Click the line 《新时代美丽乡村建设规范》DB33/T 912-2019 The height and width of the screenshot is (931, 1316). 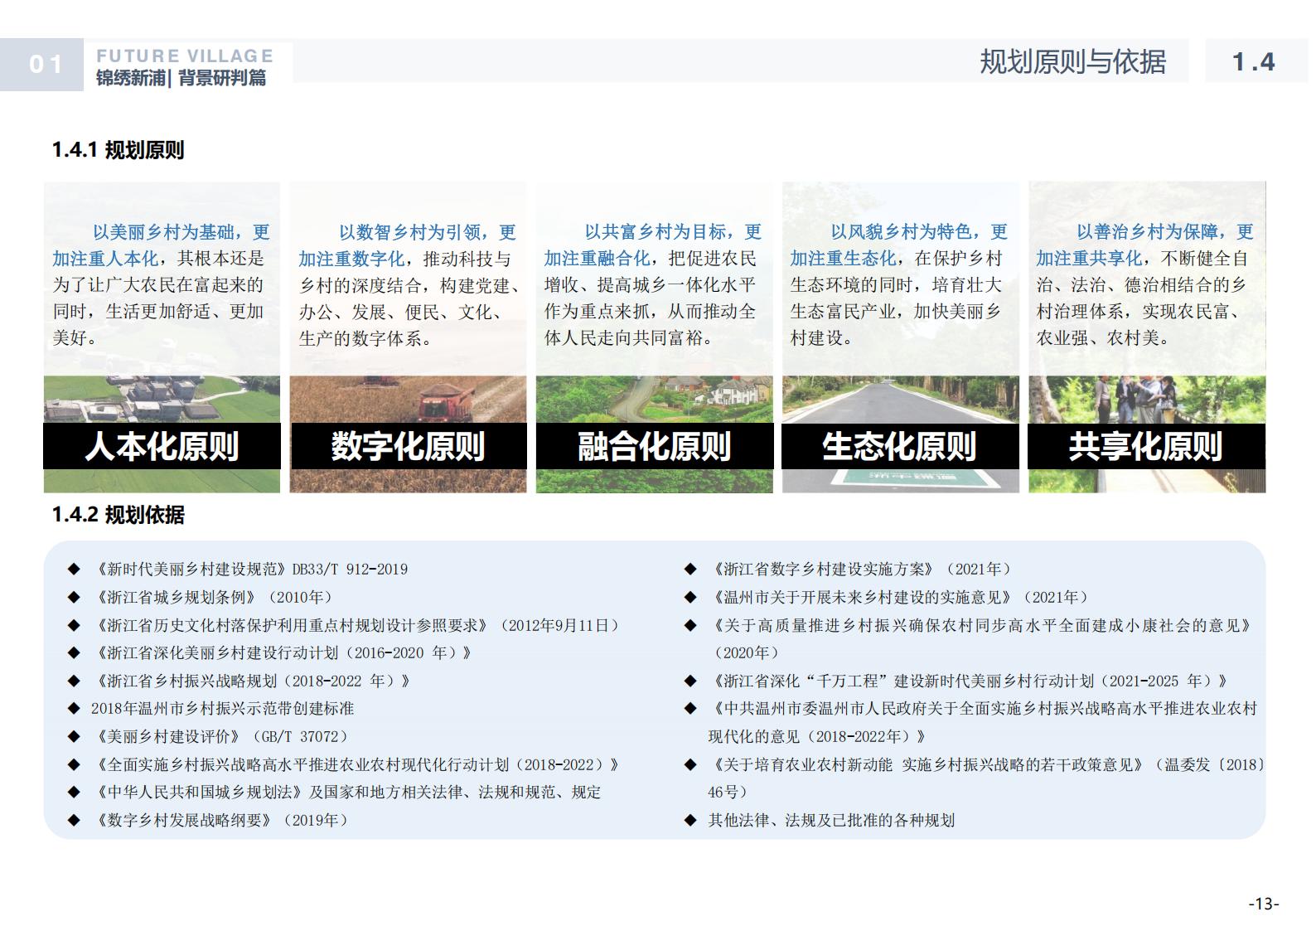tap(251, 569)
